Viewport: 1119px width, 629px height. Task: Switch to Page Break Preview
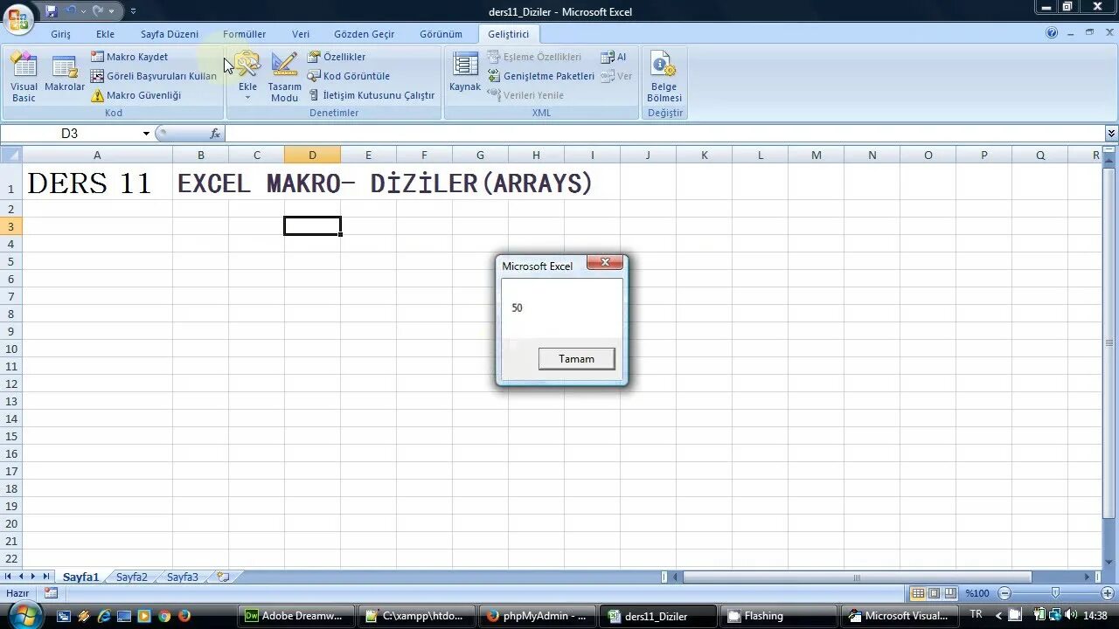coord(949,593)
